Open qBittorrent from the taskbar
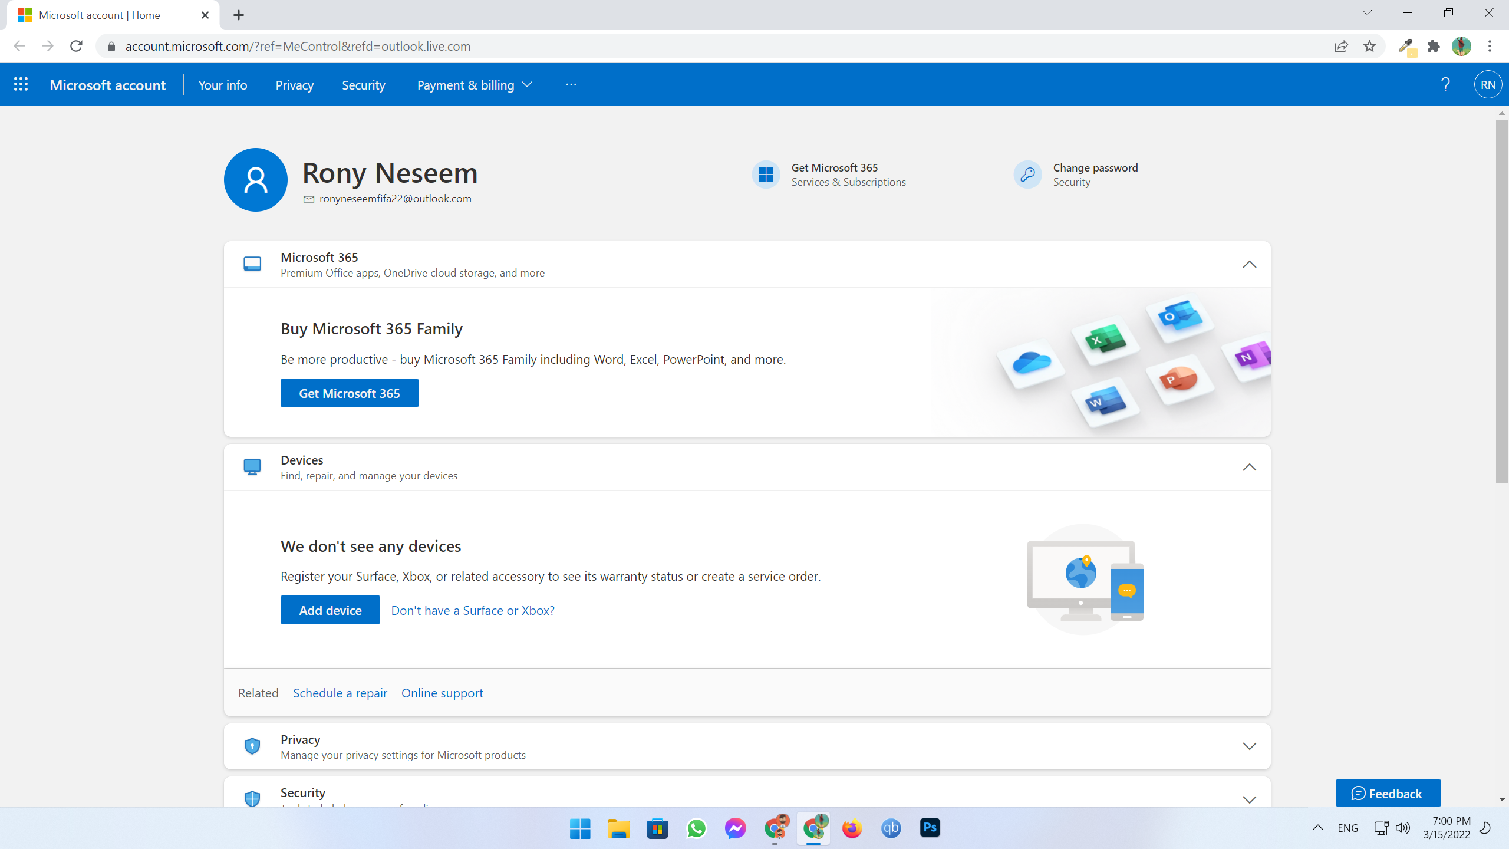The height and width of the screenshot is (849, 1509). 891,828
